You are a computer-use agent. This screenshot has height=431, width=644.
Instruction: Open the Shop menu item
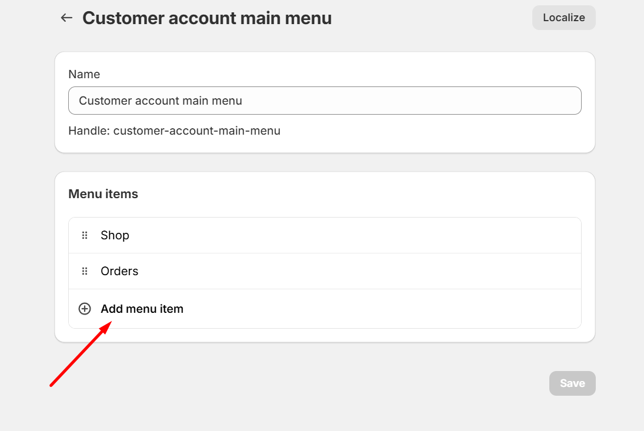tap(115, 235)
